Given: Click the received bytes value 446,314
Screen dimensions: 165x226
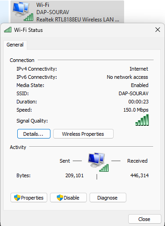Looking at the screenshot, I should coord(140,175).
